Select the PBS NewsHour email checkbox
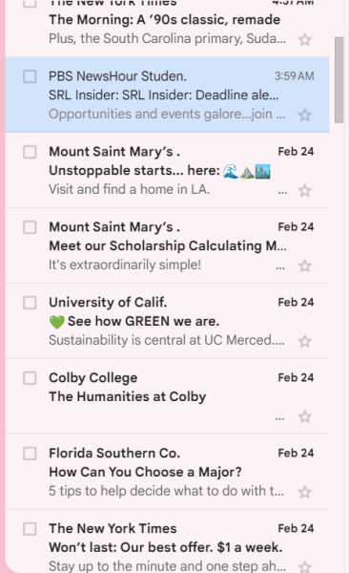Viewport: 349px width, 573px height. [30, 76]
